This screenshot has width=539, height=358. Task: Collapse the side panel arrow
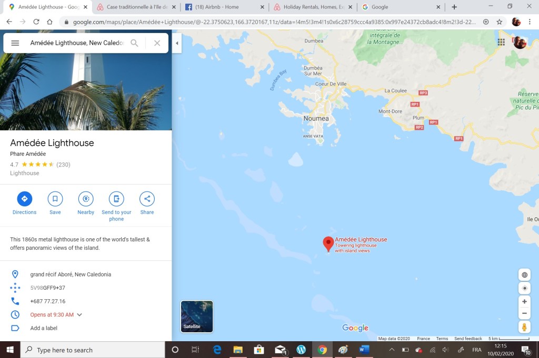(177, 43)
